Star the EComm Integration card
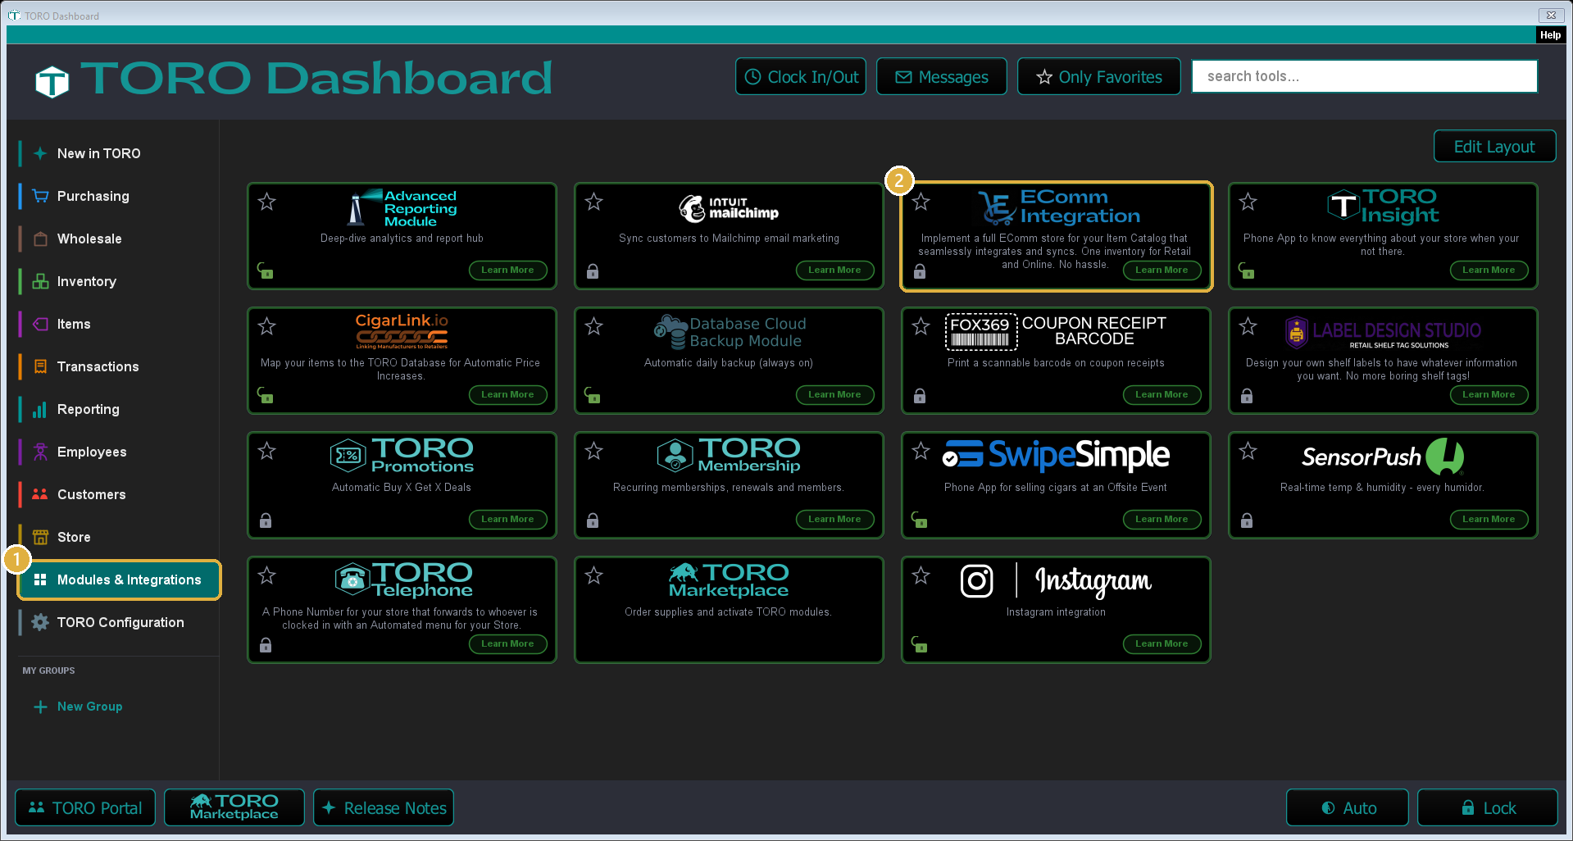The width and height of the screenshot is (1573, 841). (x=921, y=202)
